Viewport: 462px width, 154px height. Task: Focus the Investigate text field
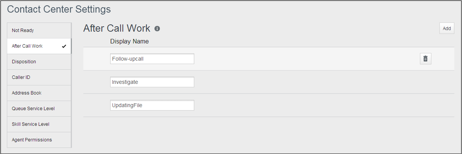tap(152, 82)
